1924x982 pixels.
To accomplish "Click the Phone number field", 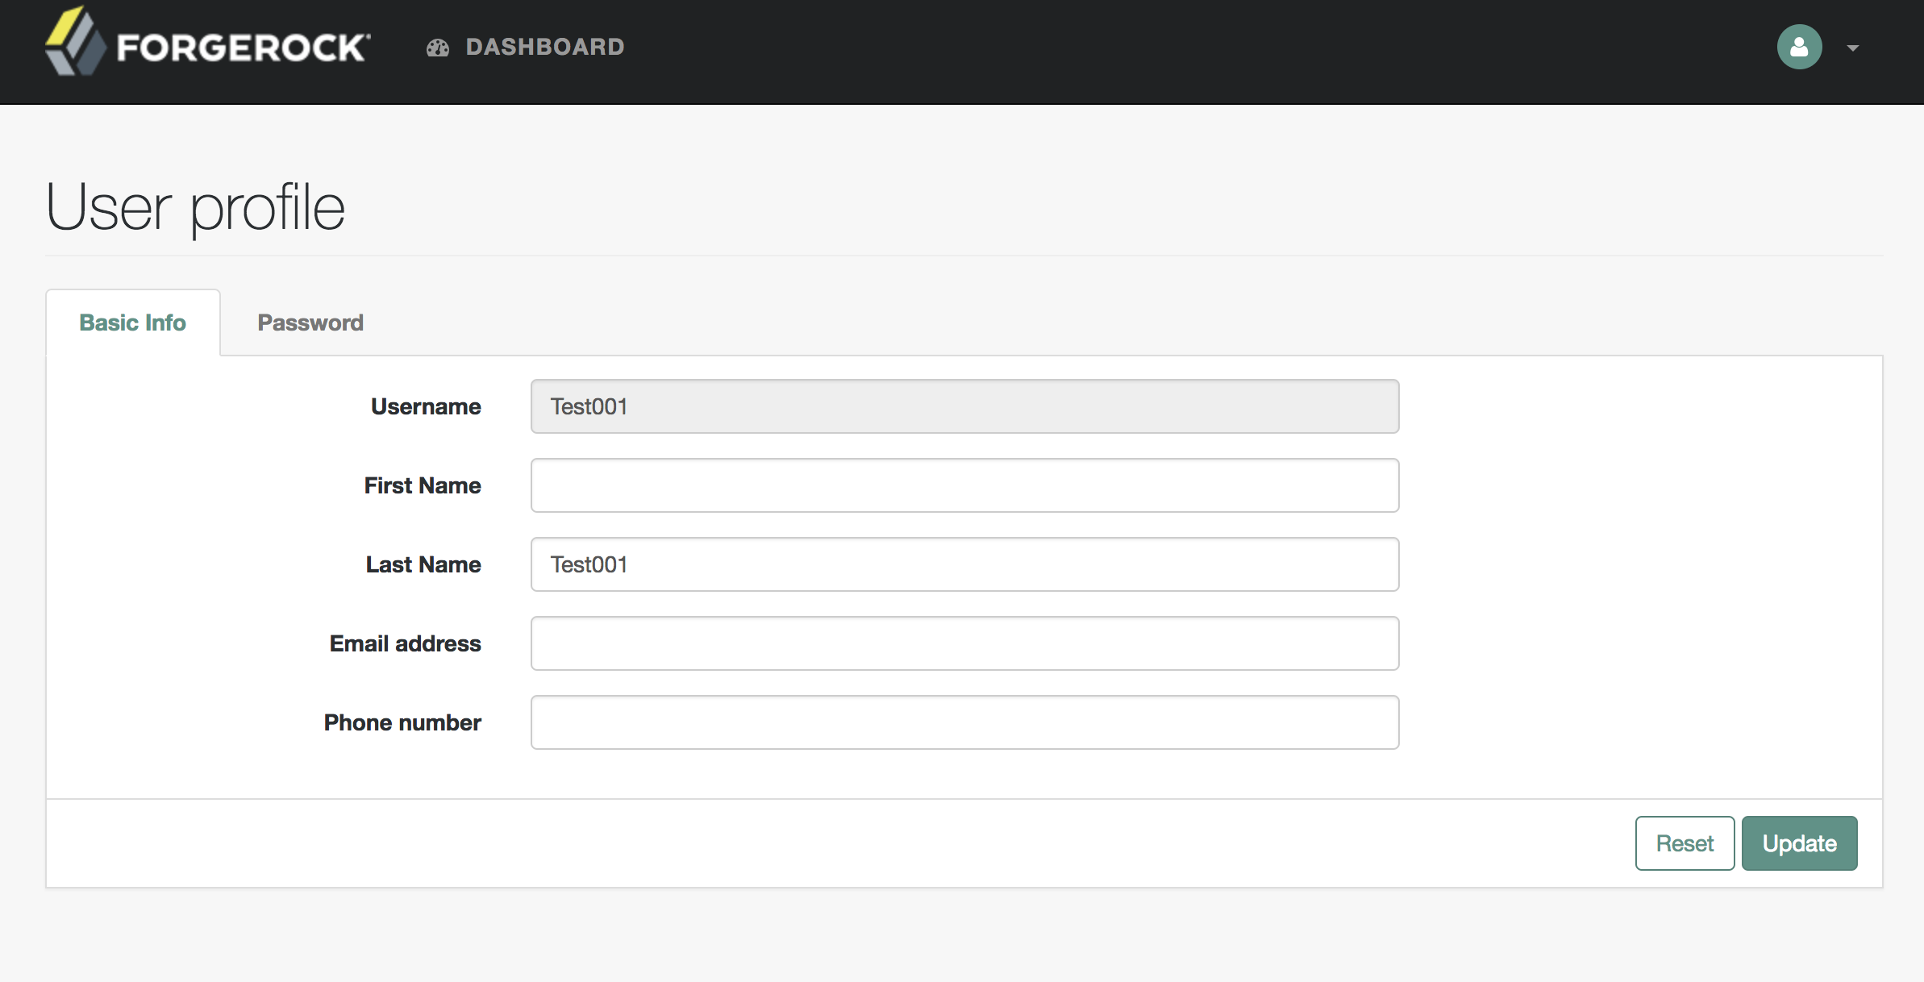I will pos(964,722).
